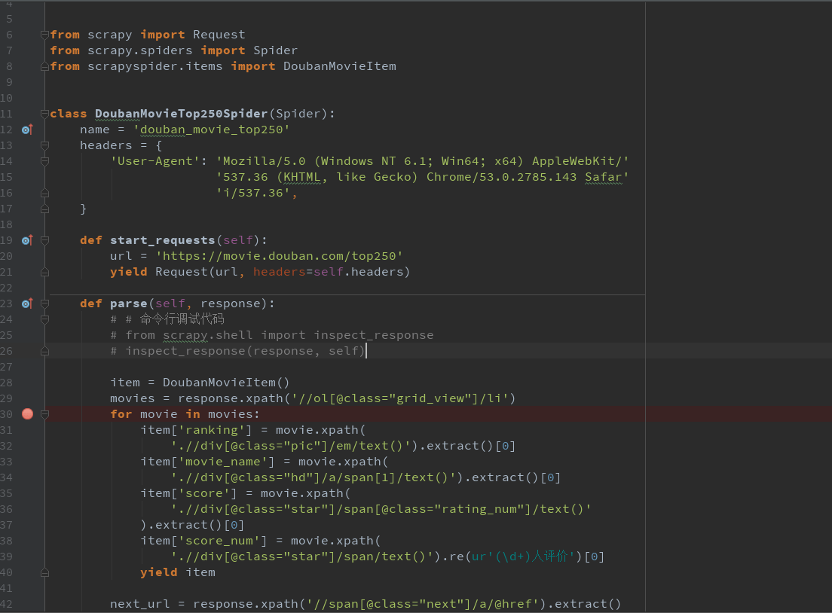832x613 pixels.
Task: Fold the parse method body
Action: [45, 303]
